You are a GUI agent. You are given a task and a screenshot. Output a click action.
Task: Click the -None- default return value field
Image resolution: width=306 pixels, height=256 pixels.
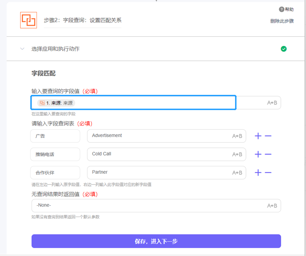pos(156,206)
